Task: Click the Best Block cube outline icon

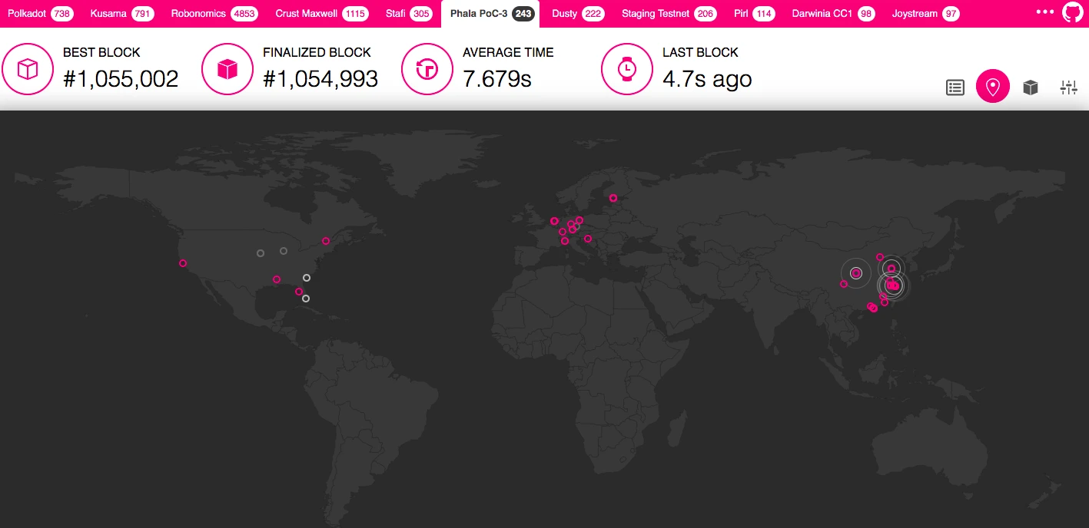Action: [28, 69]
